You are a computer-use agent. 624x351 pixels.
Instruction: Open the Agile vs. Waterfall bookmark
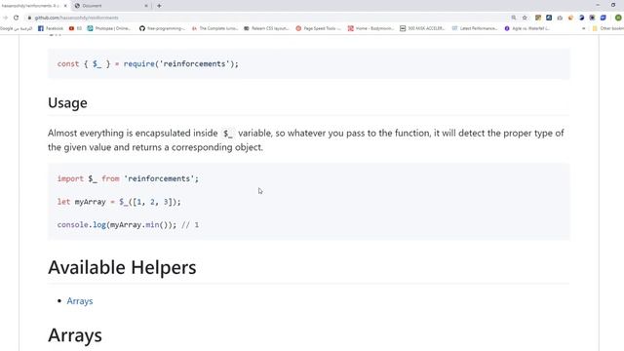pos(526,28)
